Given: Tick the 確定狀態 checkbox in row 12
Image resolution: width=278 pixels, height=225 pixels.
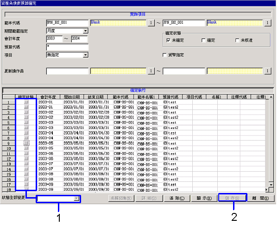Looking at the screenshot, I should [x=26, y=159].
